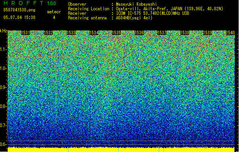Click the 1533 time marker label
The width and height of the screenshot is (239, 152).
71,33
